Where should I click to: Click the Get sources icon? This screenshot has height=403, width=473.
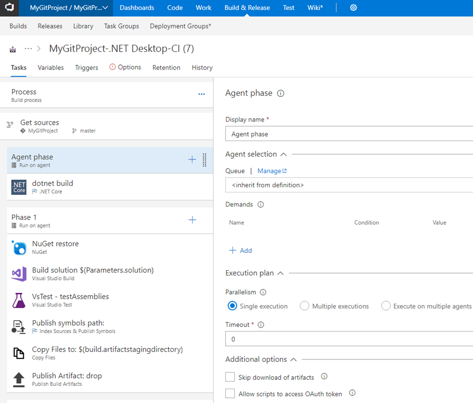click(10, 124)
